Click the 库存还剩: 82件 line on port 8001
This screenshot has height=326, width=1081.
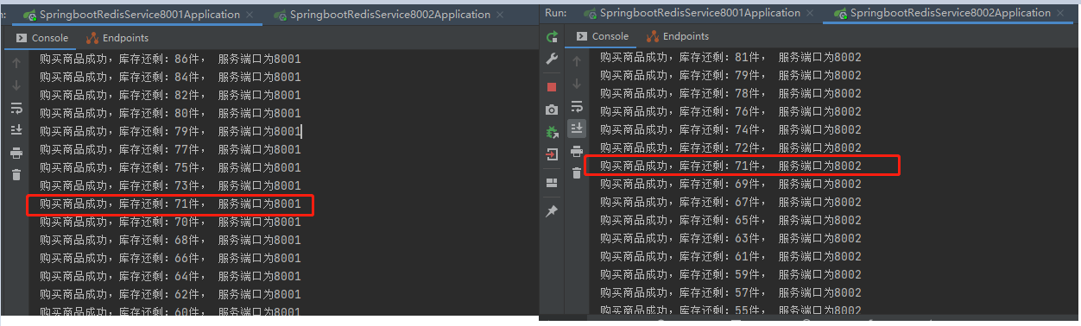click(x=170, y=95)
